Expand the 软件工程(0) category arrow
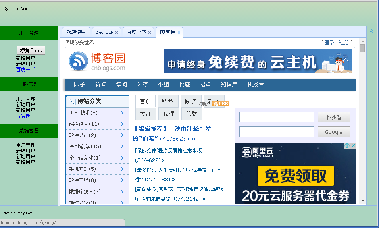The width and height of the screenshot is (379, 228). coord(122,180)
